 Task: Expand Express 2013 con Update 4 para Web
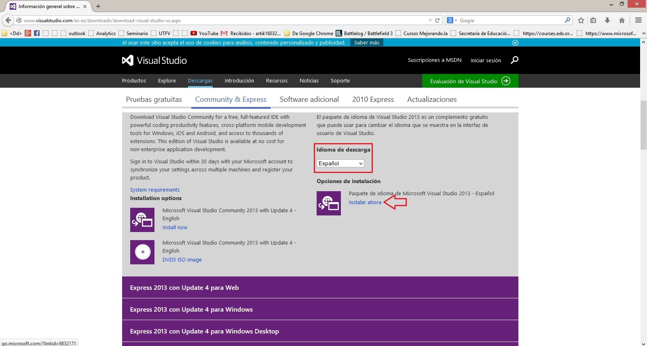point(320,287)
